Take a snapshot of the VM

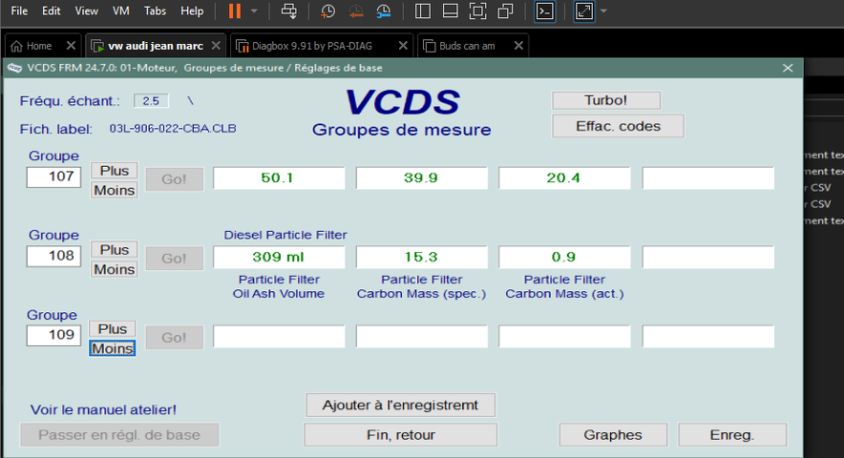pyautogui.click(x=327, y=10)
